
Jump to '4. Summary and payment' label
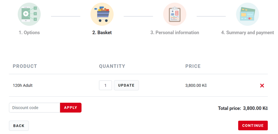point(247,32)
